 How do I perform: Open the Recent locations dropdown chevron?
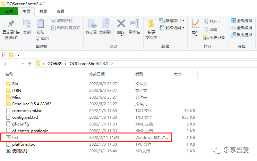pyautogui.click(x=23, y=64)
